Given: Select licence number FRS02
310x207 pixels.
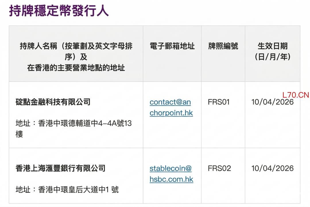Looking at the screenshot, I should tap(219, 168).
